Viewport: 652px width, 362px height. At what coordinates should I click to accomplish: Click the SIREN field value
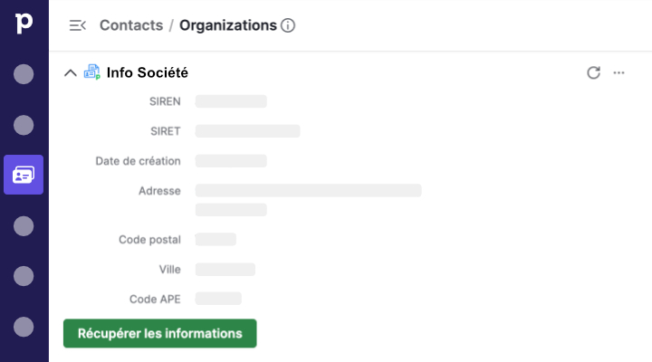pyautogui.click(x=231, y=101)
